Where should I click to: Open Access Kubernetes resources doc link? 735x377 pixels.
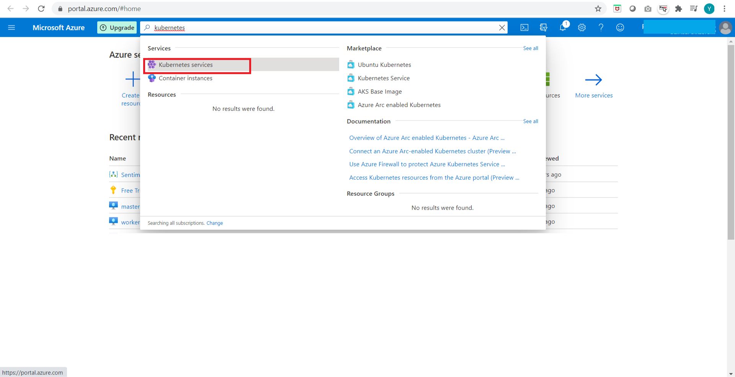pyautogui.click(x=434, y=177)
